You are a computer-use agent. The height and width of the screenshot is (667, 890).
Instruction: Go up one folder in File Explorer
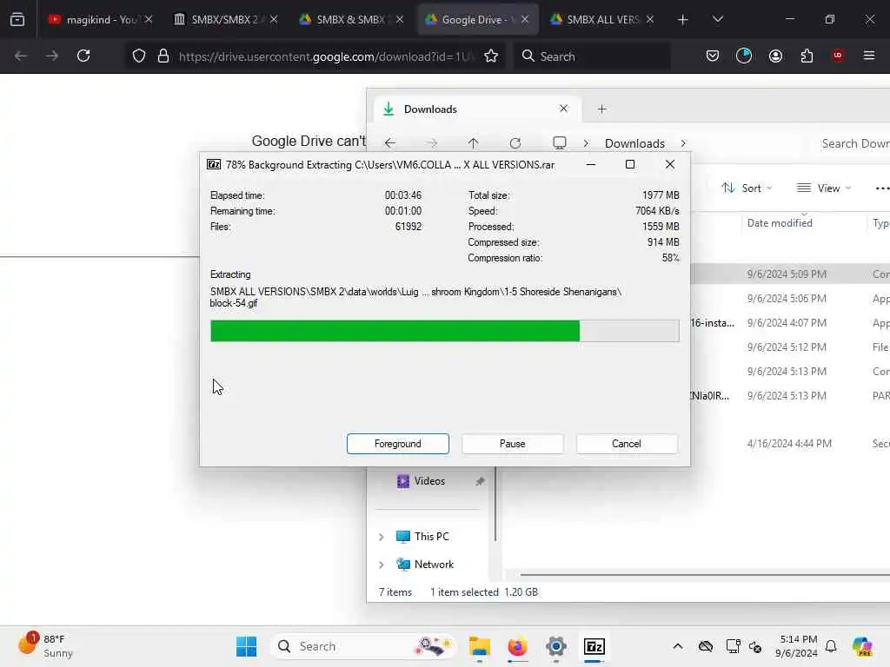coord(474,143)
